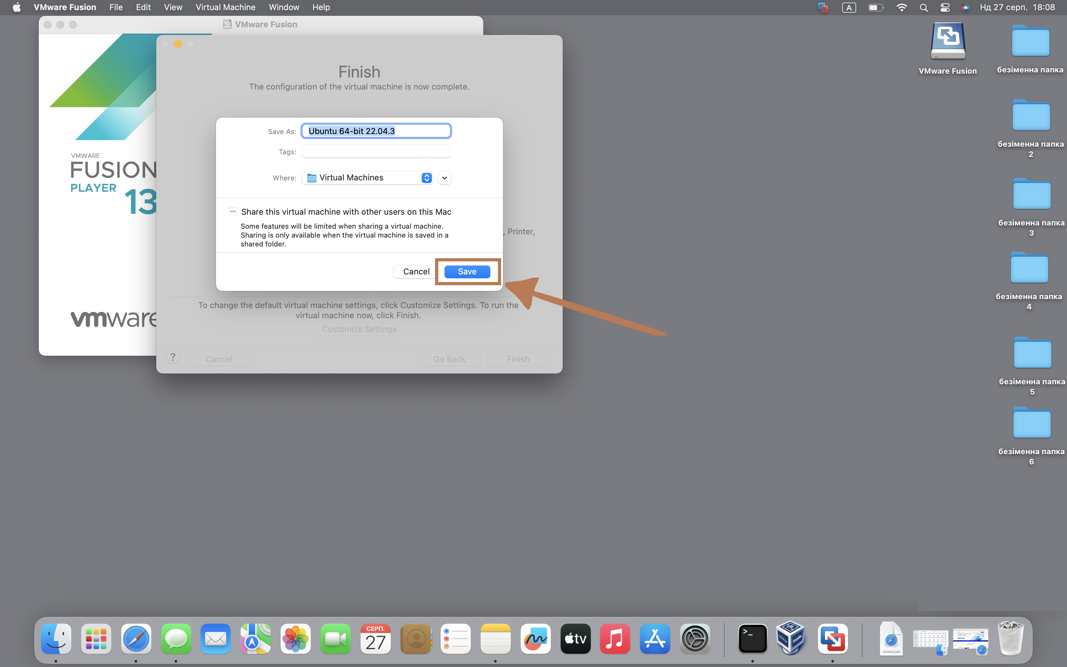Image resolution: width=1067 pixels, height=667 pixels.
Task: Click the Finish button in the wizard
Action: click(x=518, y=359)
